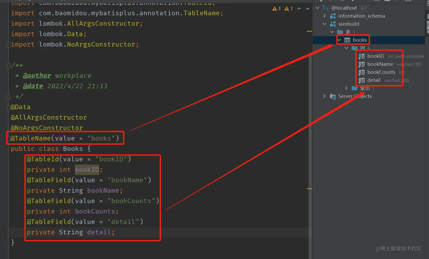Click the "books" string in @TableName
The image size is (429, 259).
(x=101, y=138)
